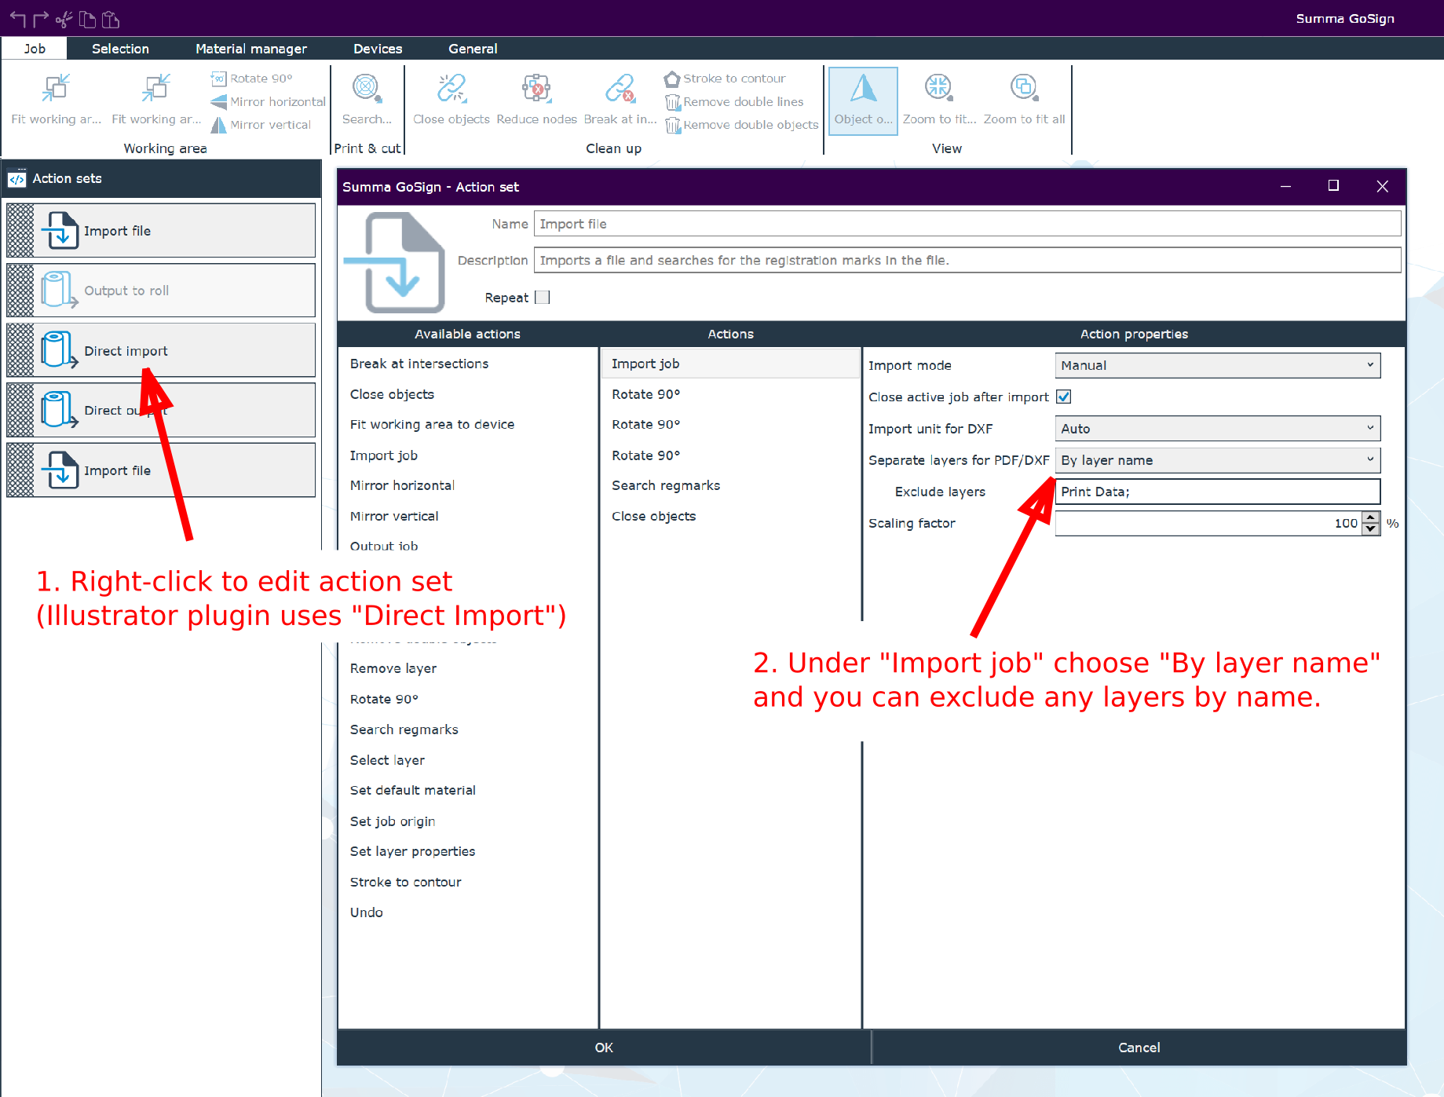Screen dimensions: 1444x1097
Task: Open the Import unit for DXF dropdown
Action: (1217, 429)
